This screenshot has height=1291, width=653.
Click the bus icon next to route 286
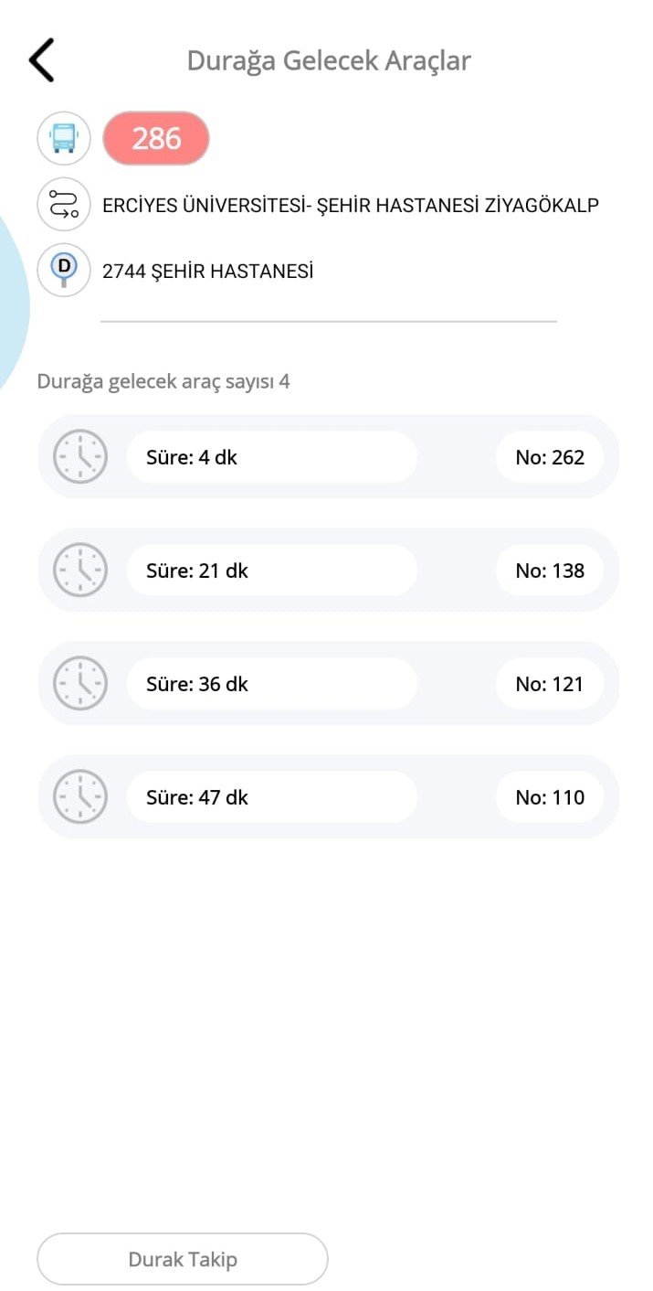pyautogui.click(x=62, y=138)
